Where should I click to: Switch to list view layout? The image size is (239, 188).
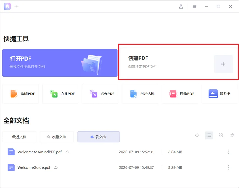209,135
